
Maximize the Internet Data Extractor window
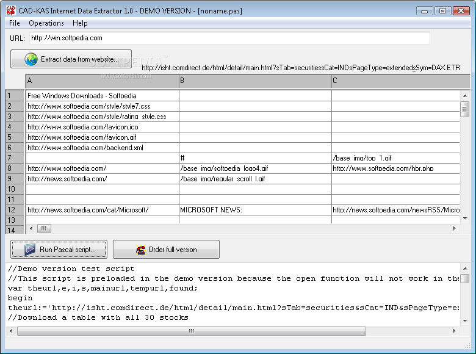[442, 11]
